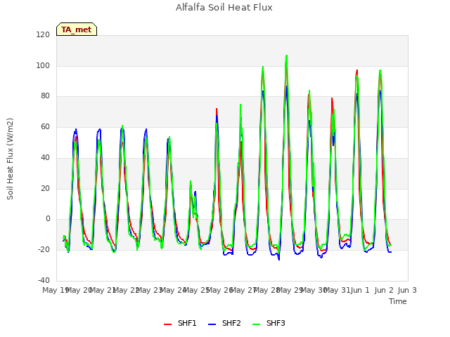Screen dimensions: 450x337
Task: Toggle SHF3 series in legend
Action: (x=269, y=323)
